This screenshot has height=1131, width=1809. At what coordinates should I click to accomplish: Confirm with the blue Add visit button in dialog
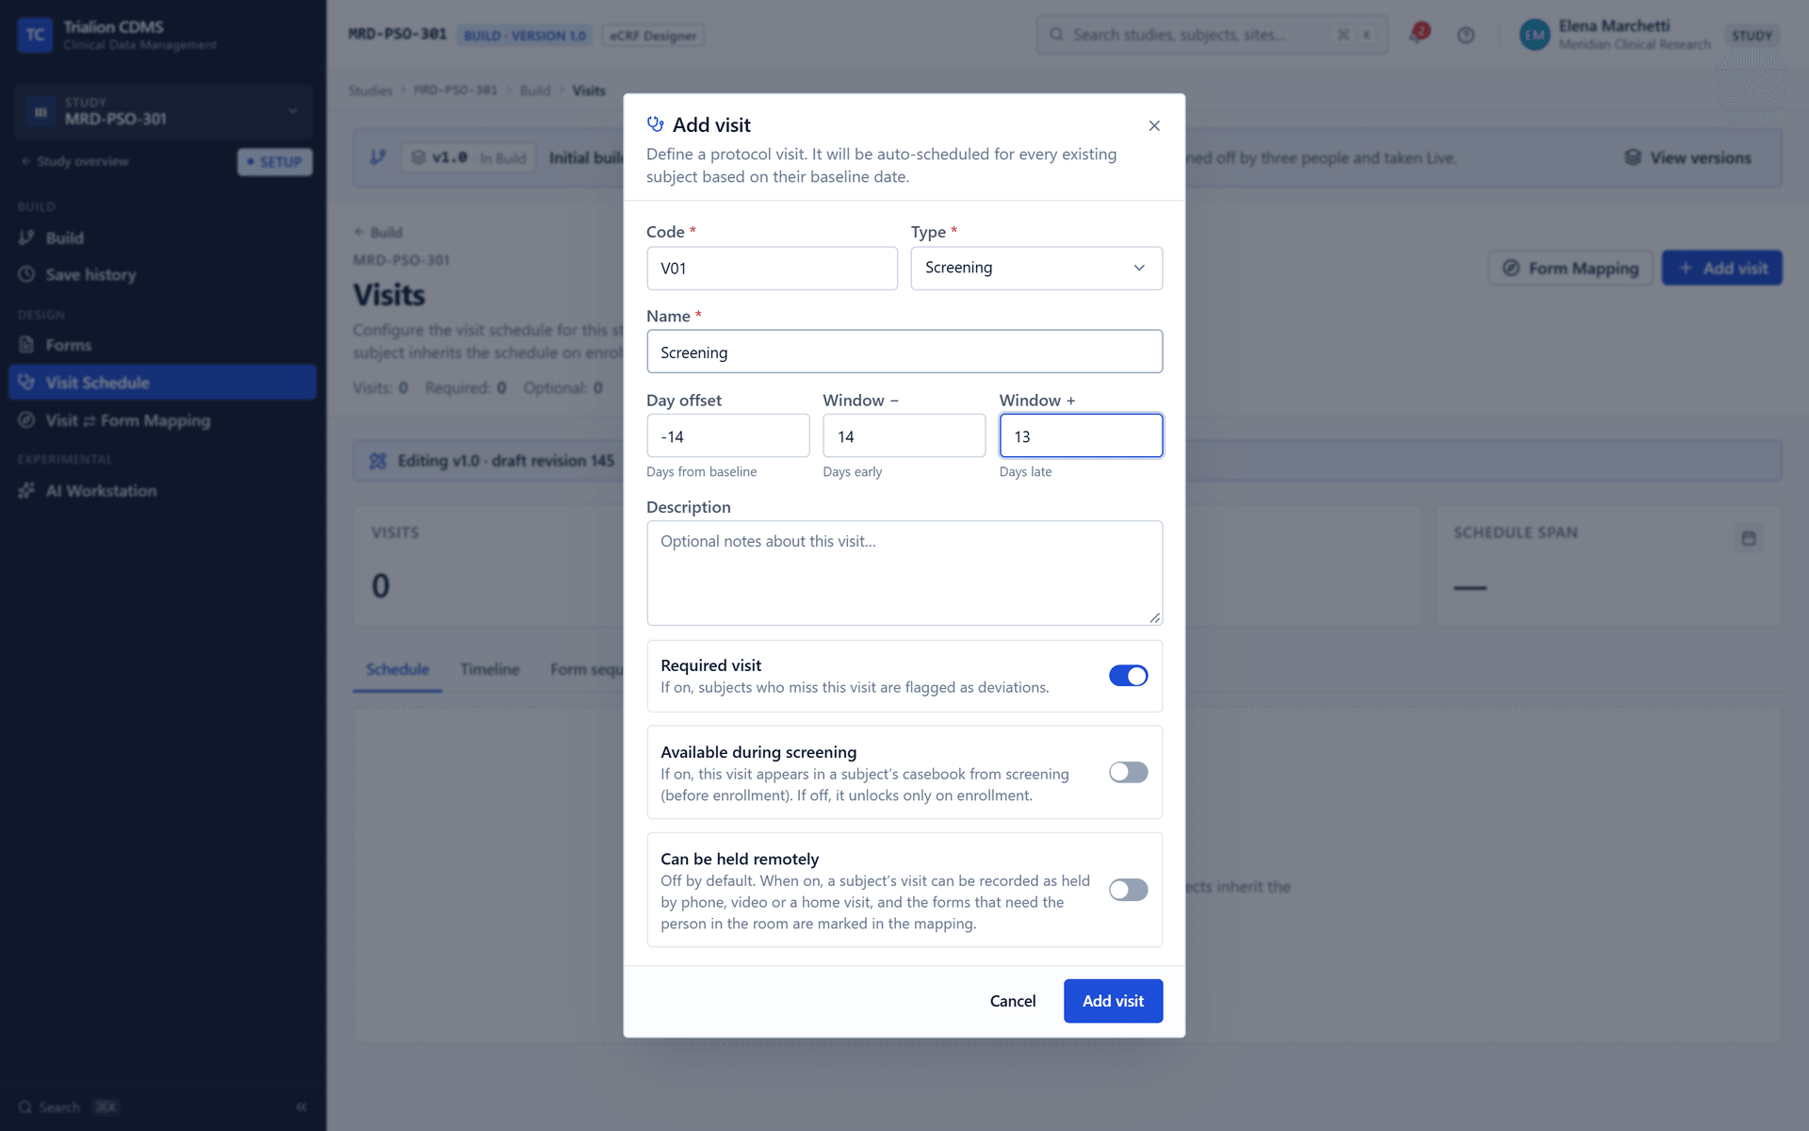(x=1113, y=1001)
